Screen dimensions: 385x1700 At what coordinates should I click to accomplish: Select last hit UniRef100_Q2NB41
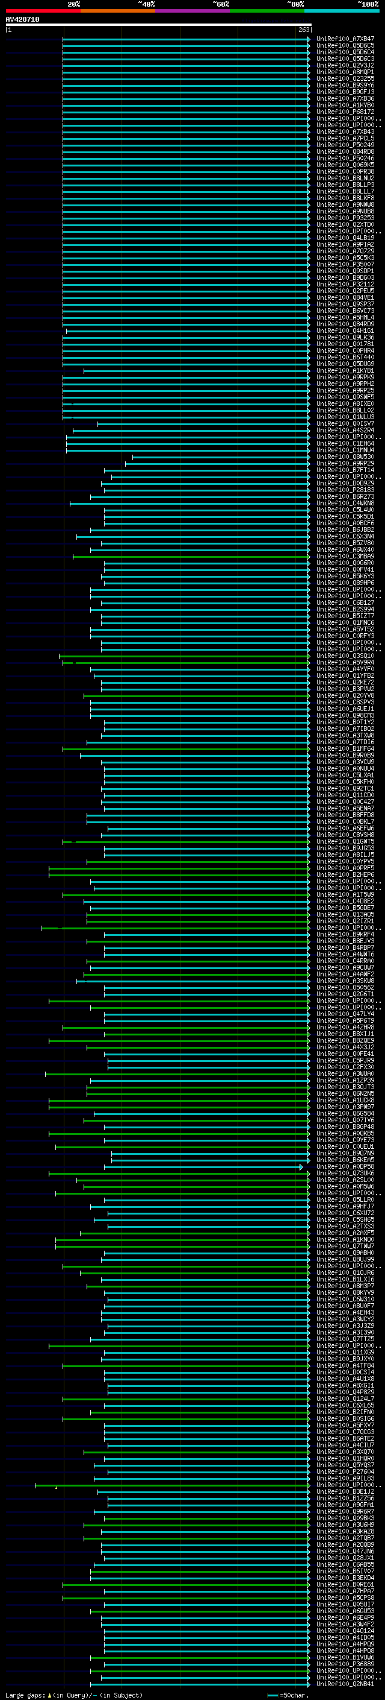[x=345, y=1684]
